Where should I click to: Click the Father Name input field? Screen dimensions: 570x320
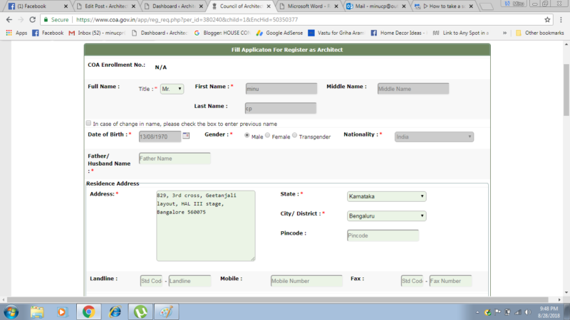(175, 159)
